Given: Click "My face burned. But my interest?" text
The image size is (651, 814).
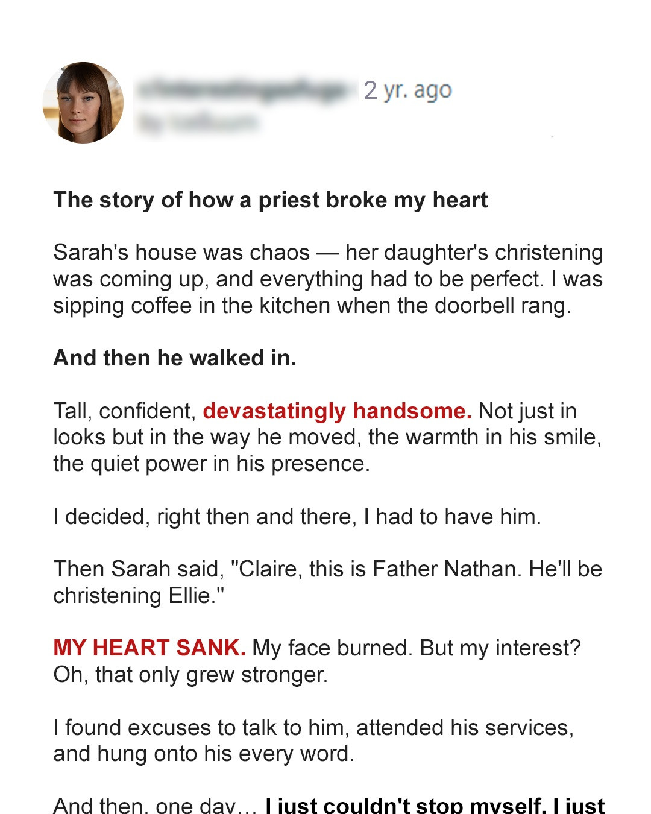Looking at the screenshot, I should click(416, 648).
